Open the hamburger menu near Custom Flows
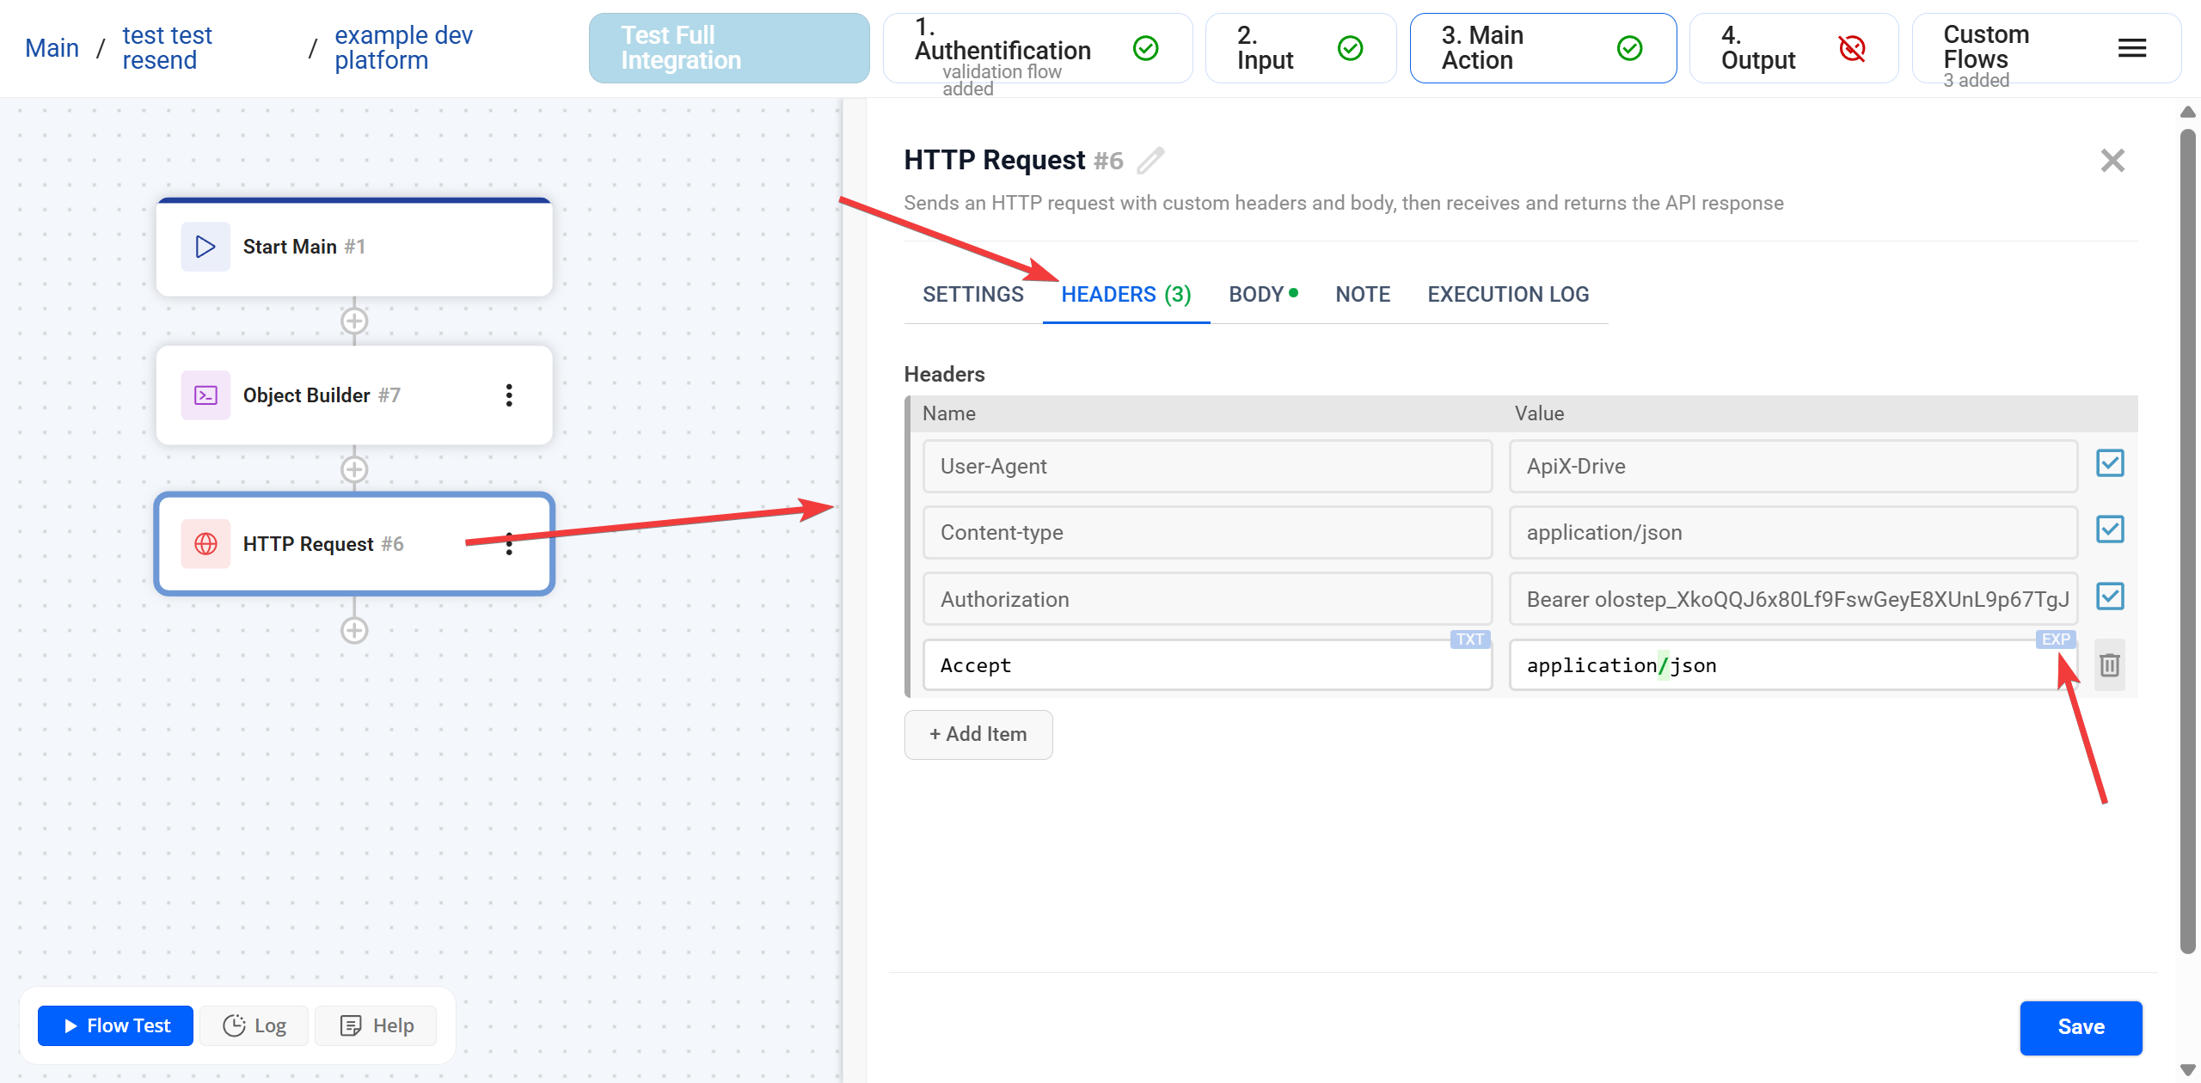The width and height of the screenshot is (2201, 1083). 2132,49
